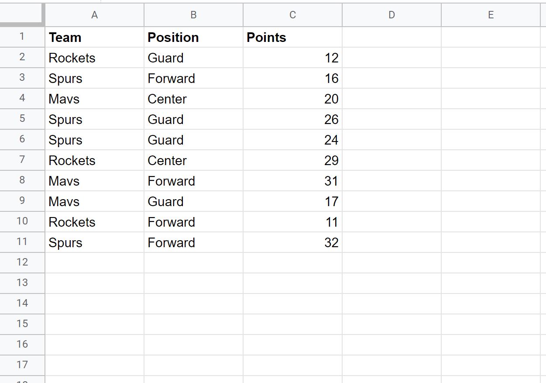Click the Team header cell
The width and height of the screenshot is (546, 383).
tap(94, 37)
